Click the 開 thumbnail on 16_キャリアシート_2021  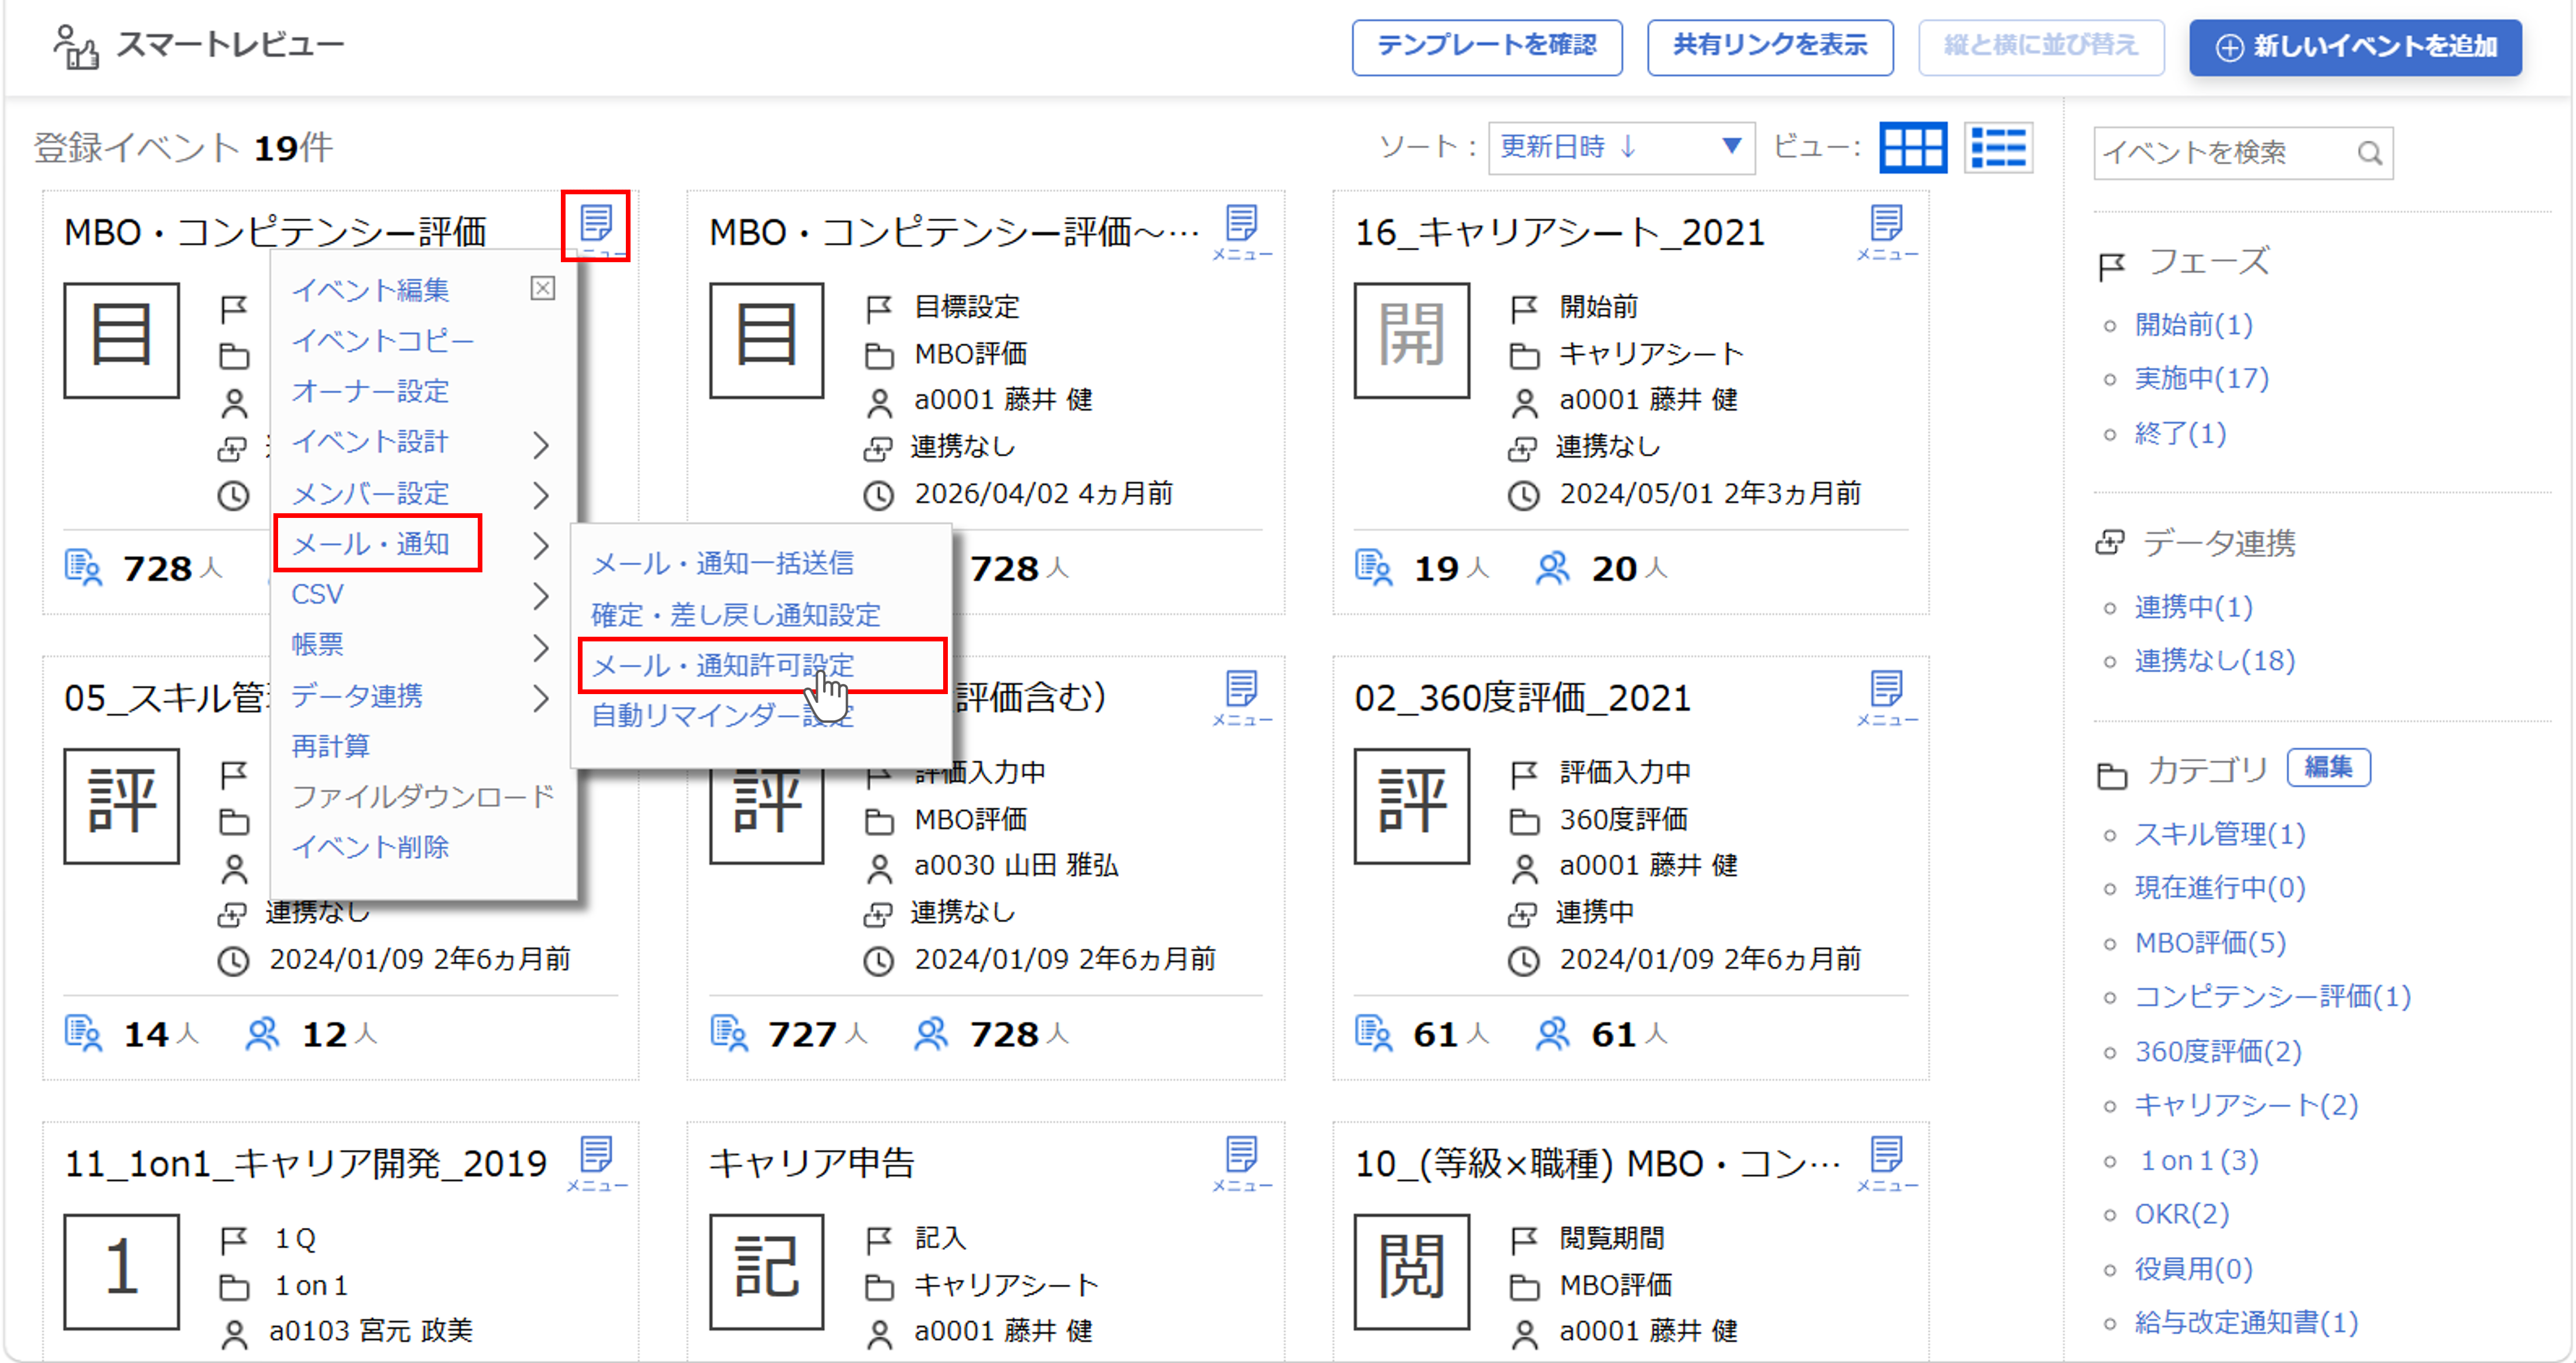[x=1411, y=340]
